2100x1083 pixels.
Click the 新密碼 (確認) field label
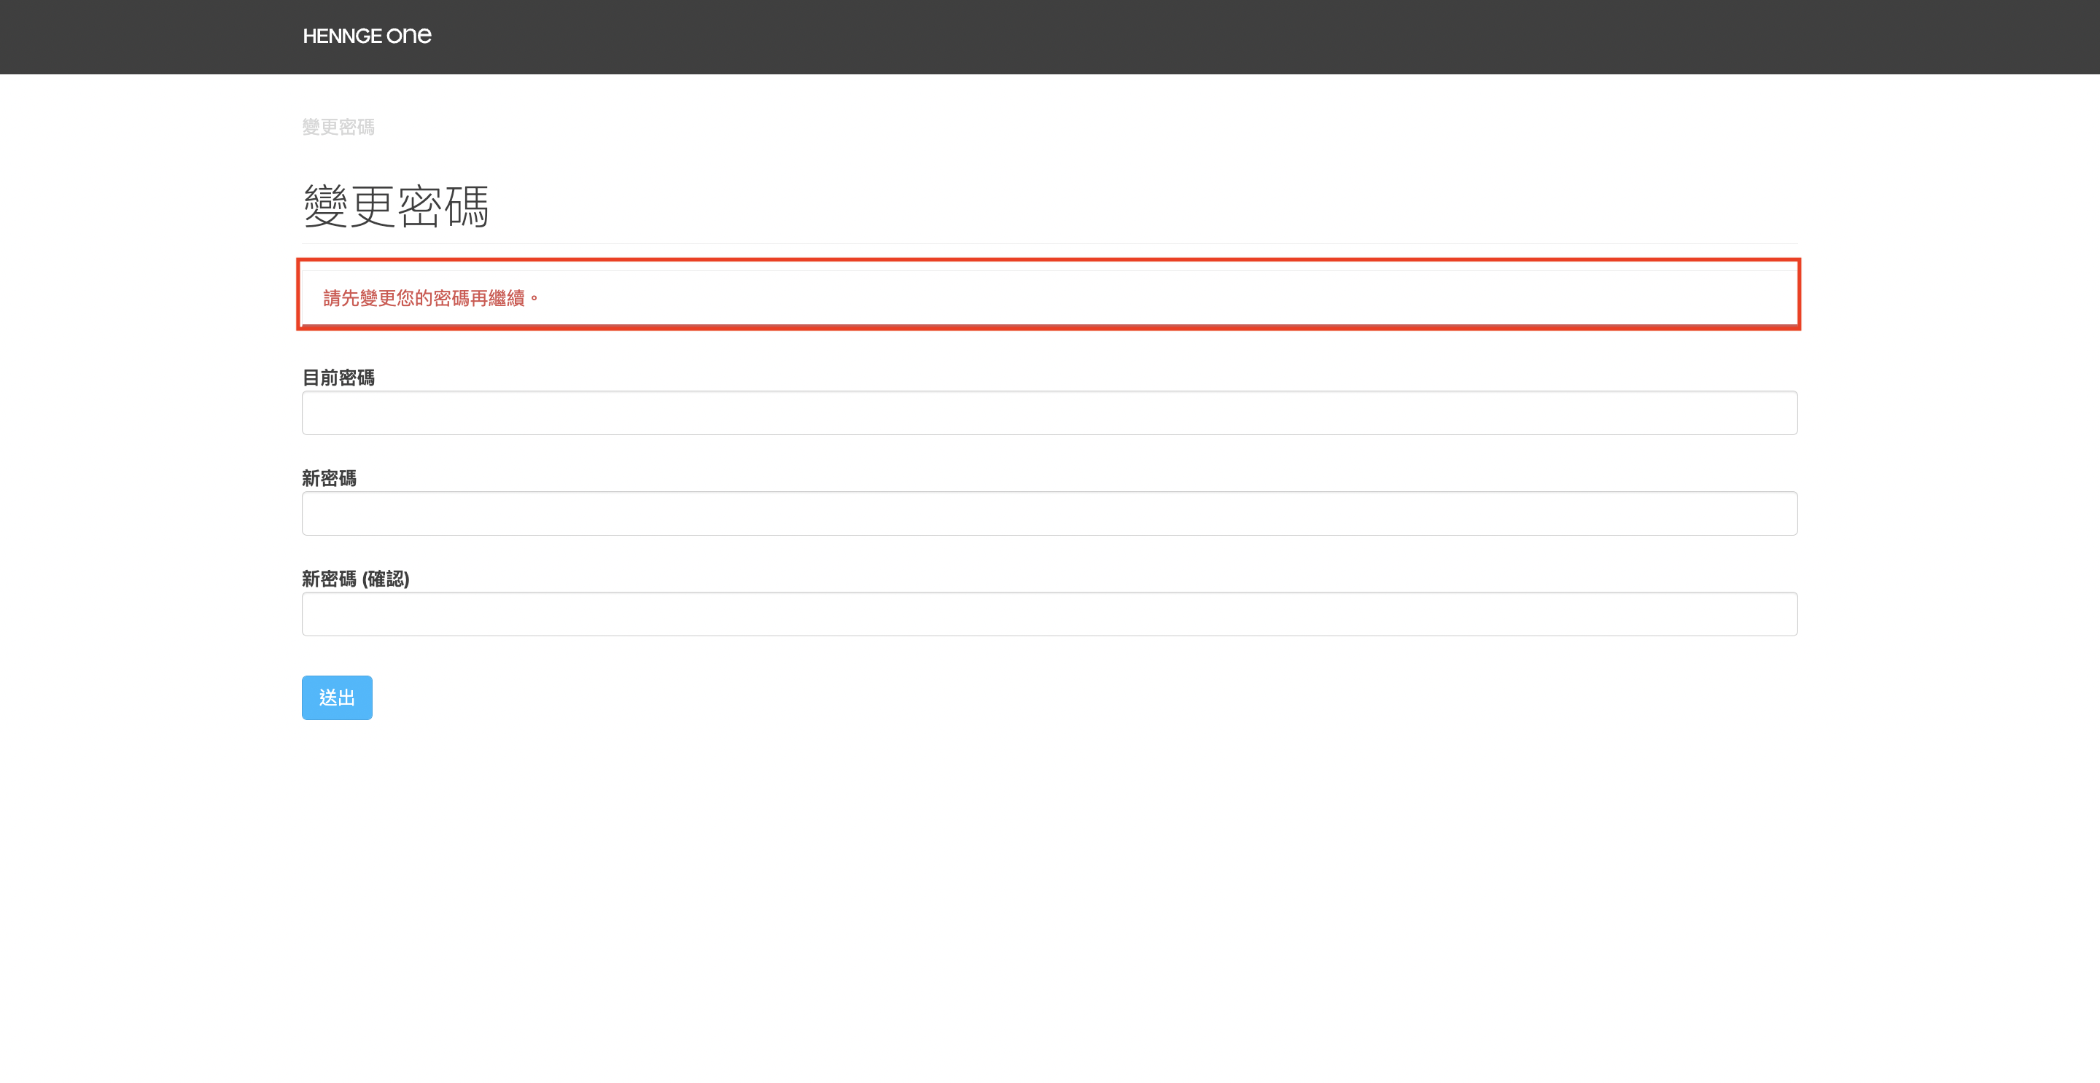(x=355, y=579)
